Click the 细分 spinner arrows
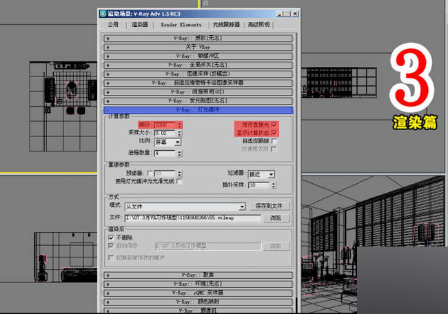This screenshot has height=314, width=448. point(179,125)
